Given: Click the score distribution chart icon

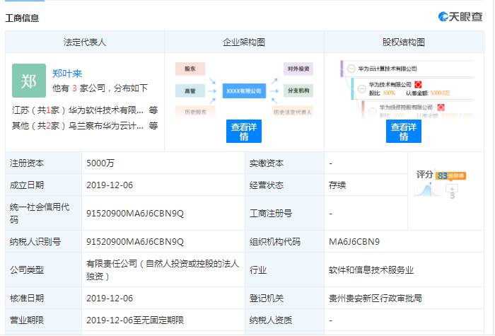Looking at the screenshot, I should click(x=427, y=190).
